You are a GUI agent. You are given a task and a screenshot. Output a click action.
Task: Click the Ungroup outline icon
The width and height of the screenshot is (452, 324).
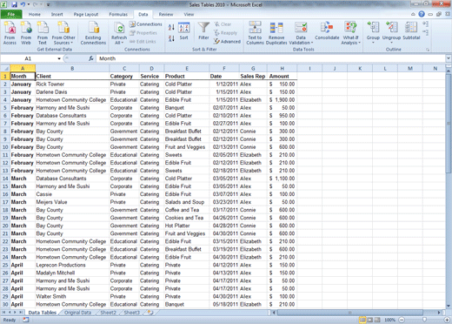tap(391, 28)
